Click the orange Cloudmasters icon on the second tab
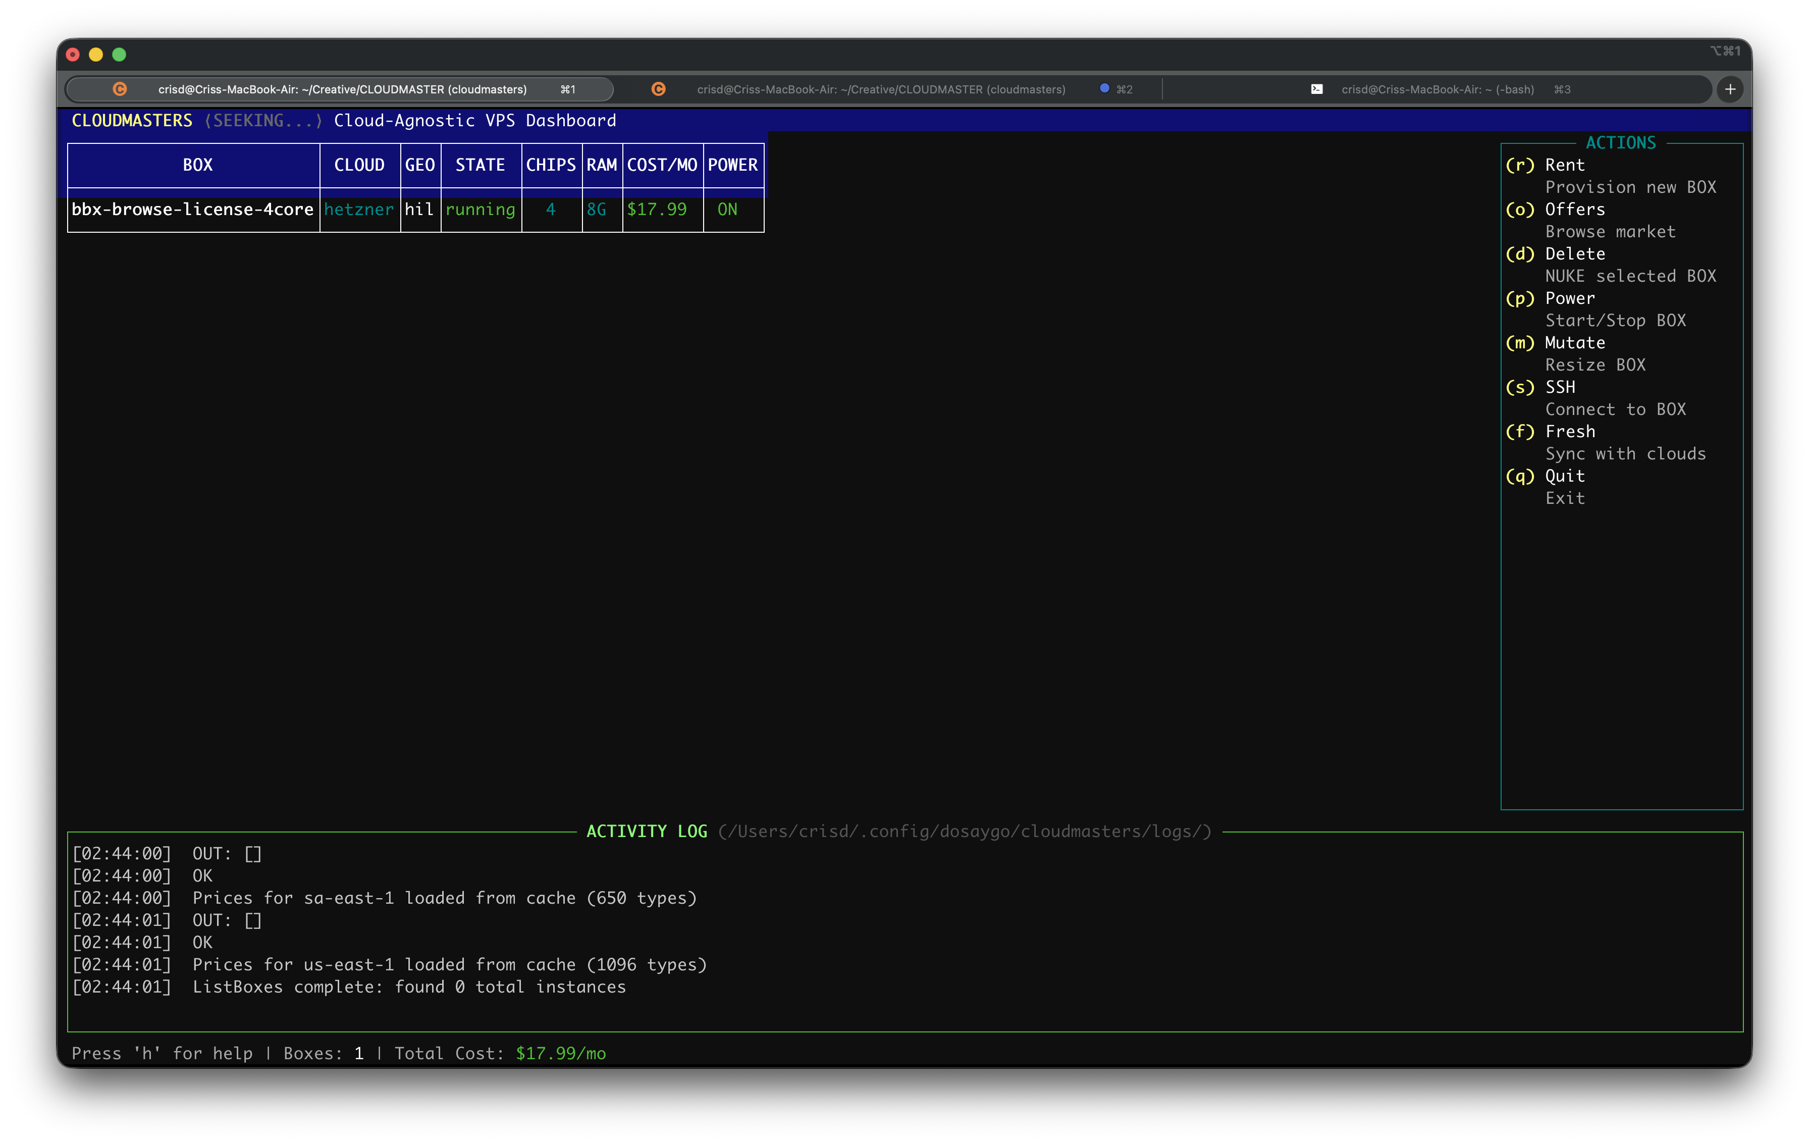Image resolution: width=1809 pixels, height=1143 pixels. click(659, 89)
